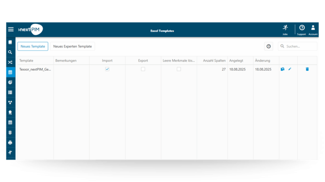Click the radiation-symbol sidebar icon
325x182 pixels.
coord(10,103)
